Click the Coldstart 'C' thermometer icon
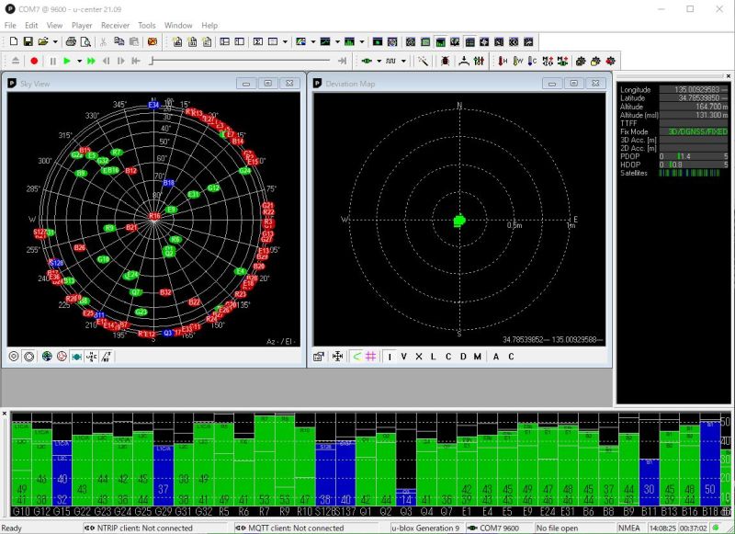Image resolution: width=735 pixels, height=534 pixels. point(534,61)
